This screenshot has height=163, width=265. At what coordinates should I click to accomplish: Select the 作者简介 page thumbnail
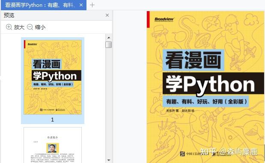[53, 145]
